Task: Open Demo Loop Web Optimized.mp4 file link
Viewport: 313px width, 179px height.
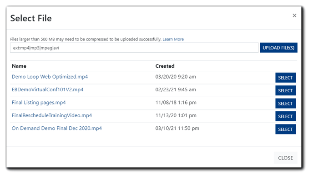Action: pyautogui.click(x=50, y=77)
